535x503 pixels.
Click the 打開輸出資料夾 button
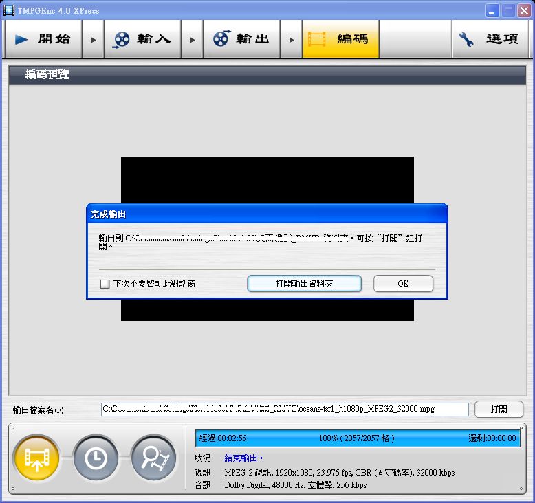tap(304, 284)
